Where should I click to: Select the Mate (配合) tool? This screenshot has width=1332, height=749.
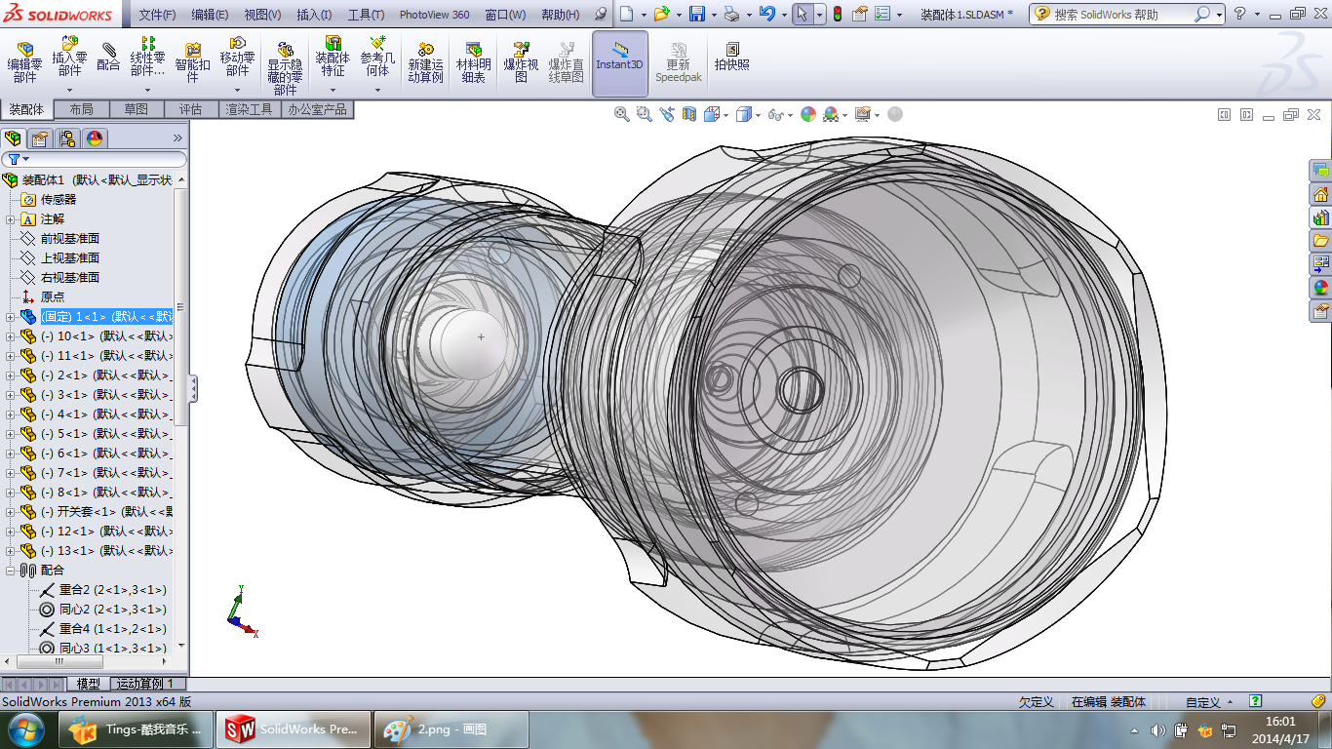[x=108, y=57]
